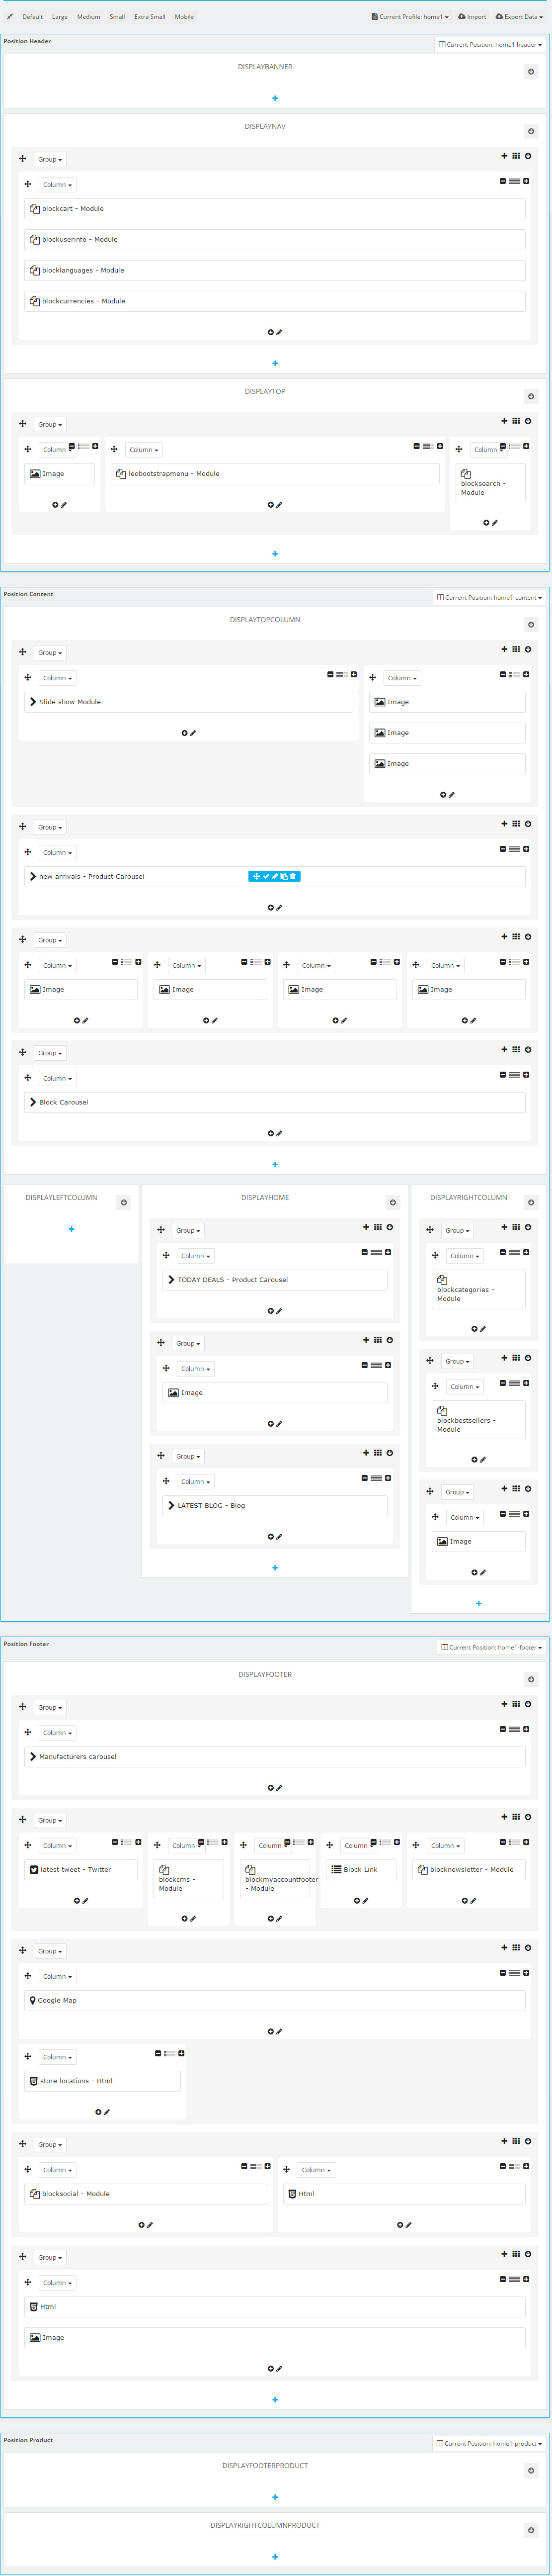Select blockbestsellers - Module widget

478,1419
